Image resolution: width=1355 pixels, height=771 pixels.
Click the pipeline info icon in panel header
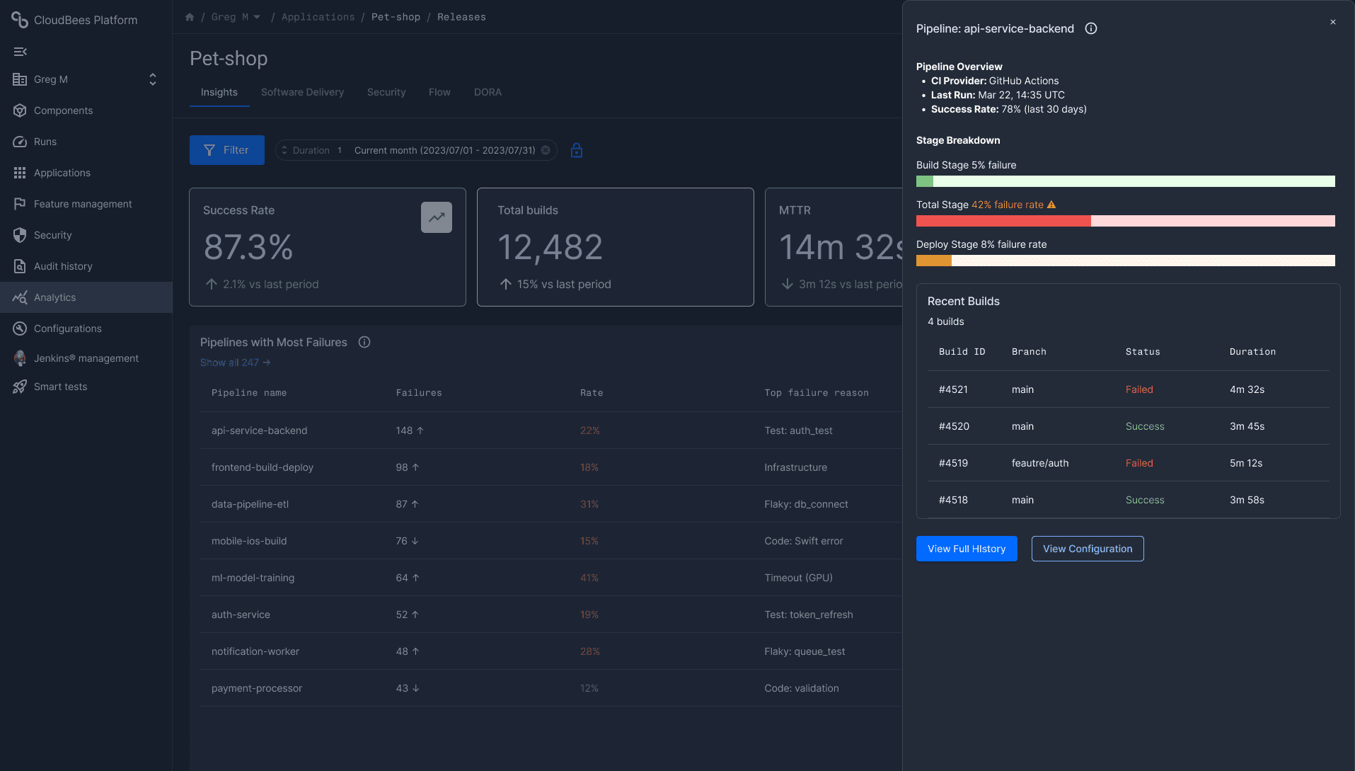pyautogui.click(x=1091, y=28)
